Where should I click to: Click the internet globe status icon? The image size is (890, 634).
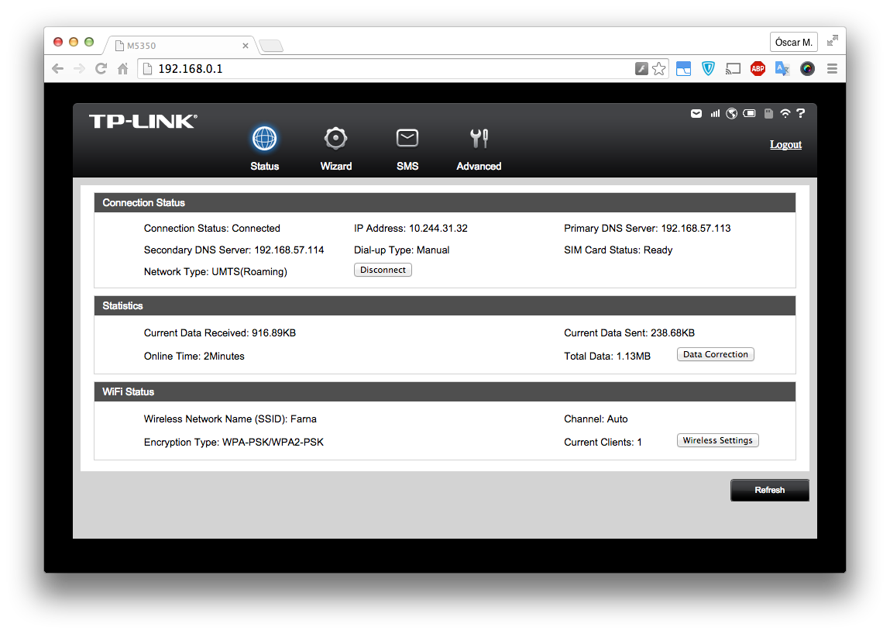(732, 114)
